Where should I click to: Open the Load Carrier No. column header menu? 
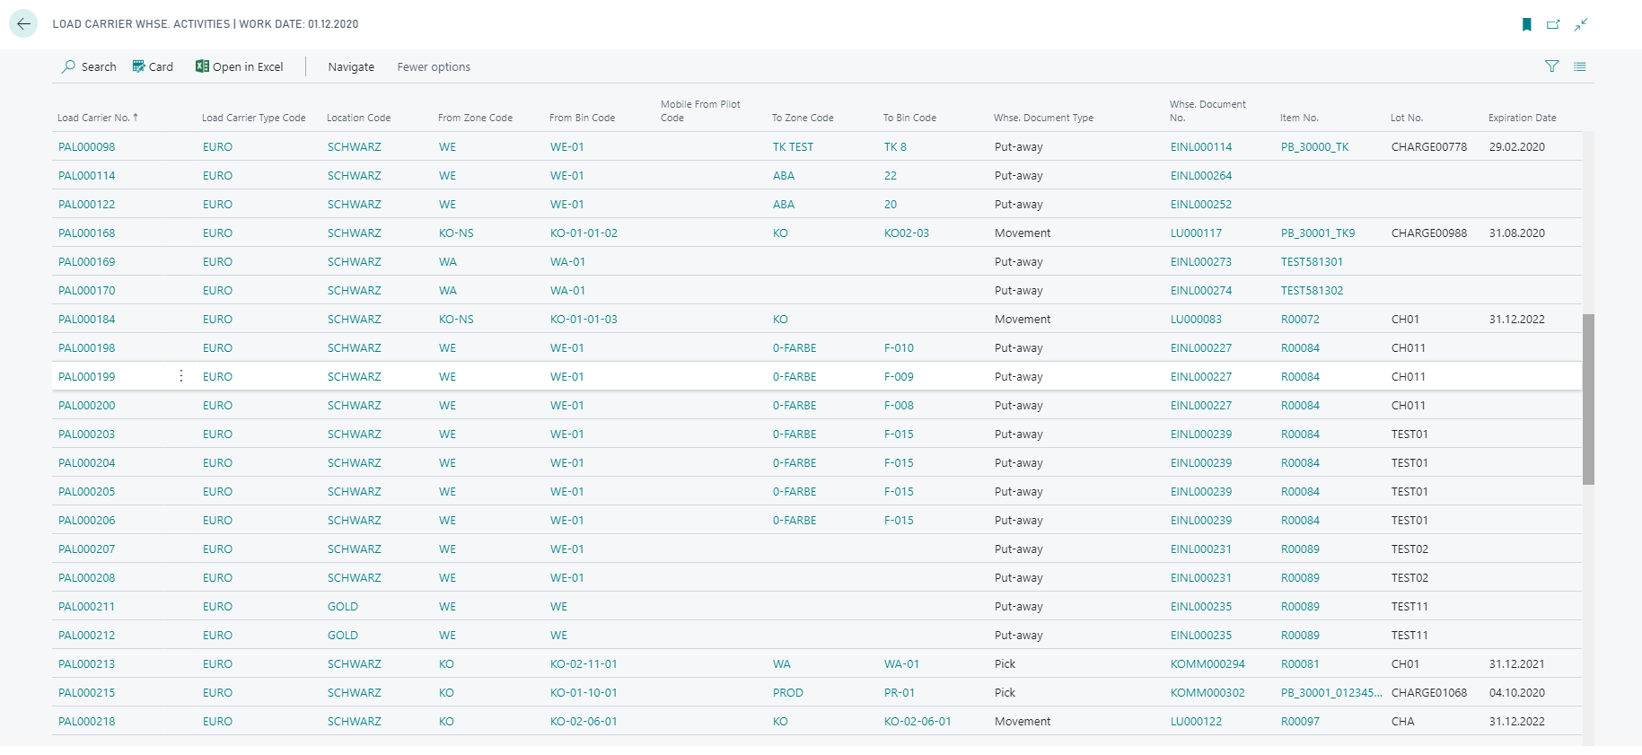pyautogui.click(x=98, y=118)
